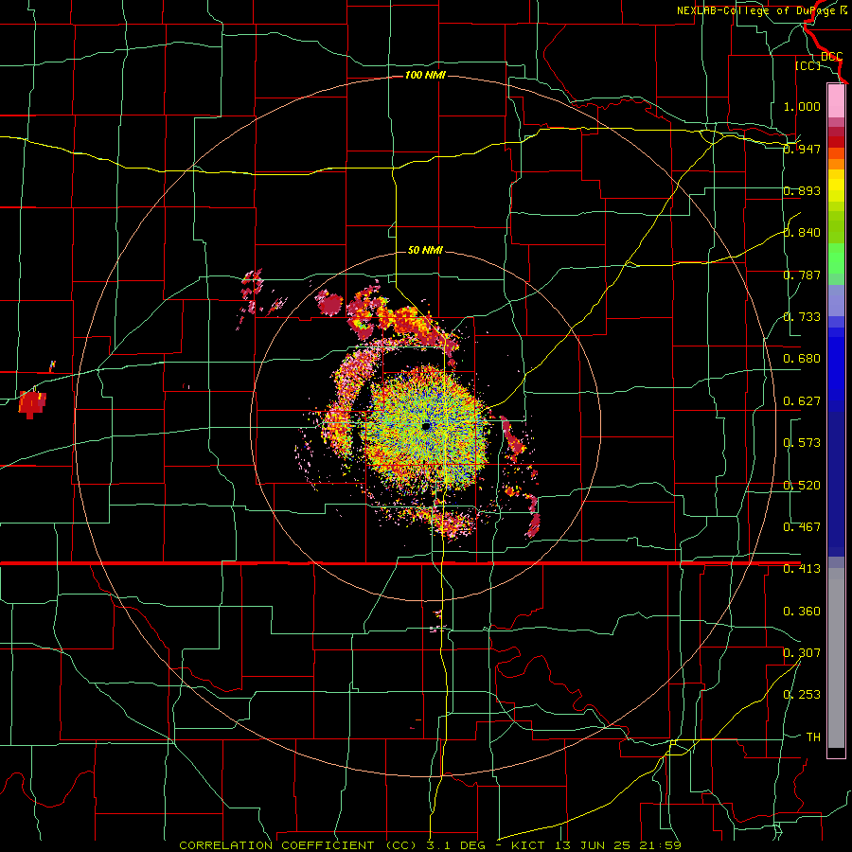Click the 0.947 legend value
The height and width of the screenshot is (852, 852).
(802, 149)
